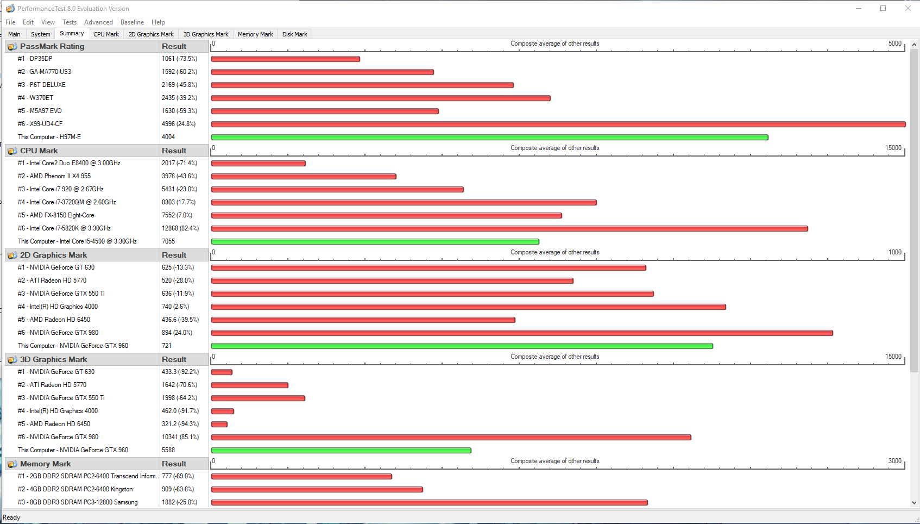
Task: Click the PerformanceTest title bar app icon
Action: coord(10,9)
